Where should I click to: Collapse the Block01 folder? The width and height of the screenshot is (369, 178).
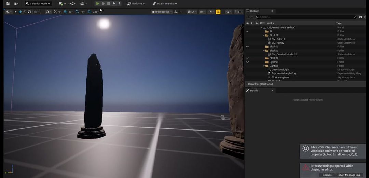(264, 35)
